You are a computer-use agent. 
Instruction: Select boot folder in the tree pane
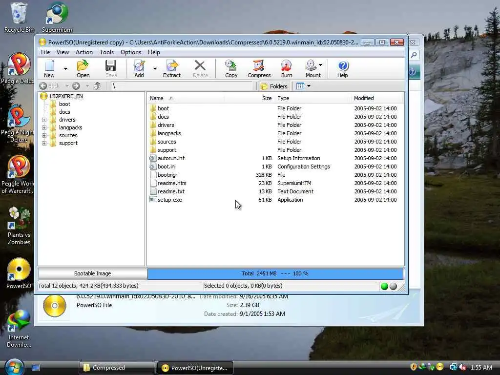coord(64,104)
